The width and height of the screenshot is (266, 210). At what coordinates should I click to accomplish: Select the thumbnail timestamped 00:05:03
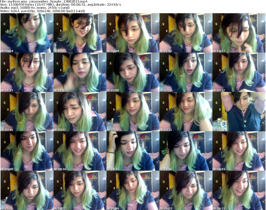(239, 151)
